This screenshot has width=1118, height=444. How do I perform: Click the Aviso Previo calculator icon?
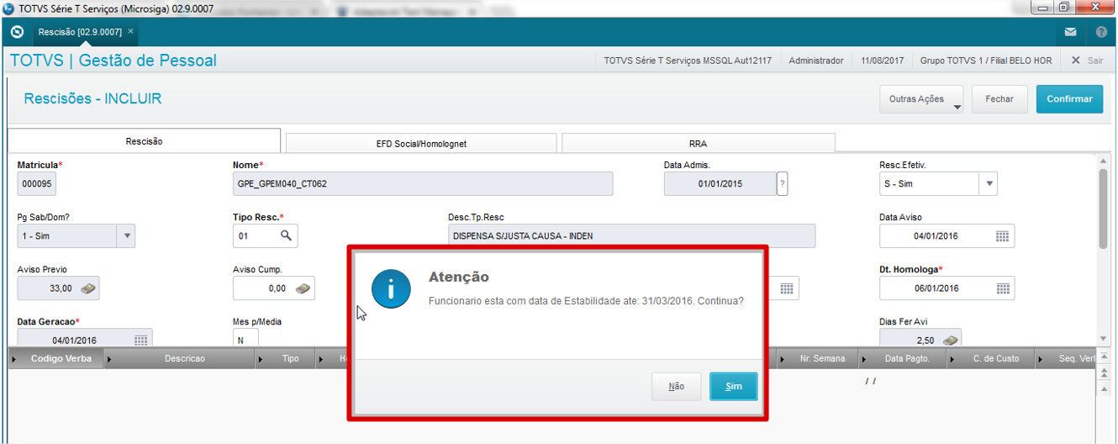(88, 288)
